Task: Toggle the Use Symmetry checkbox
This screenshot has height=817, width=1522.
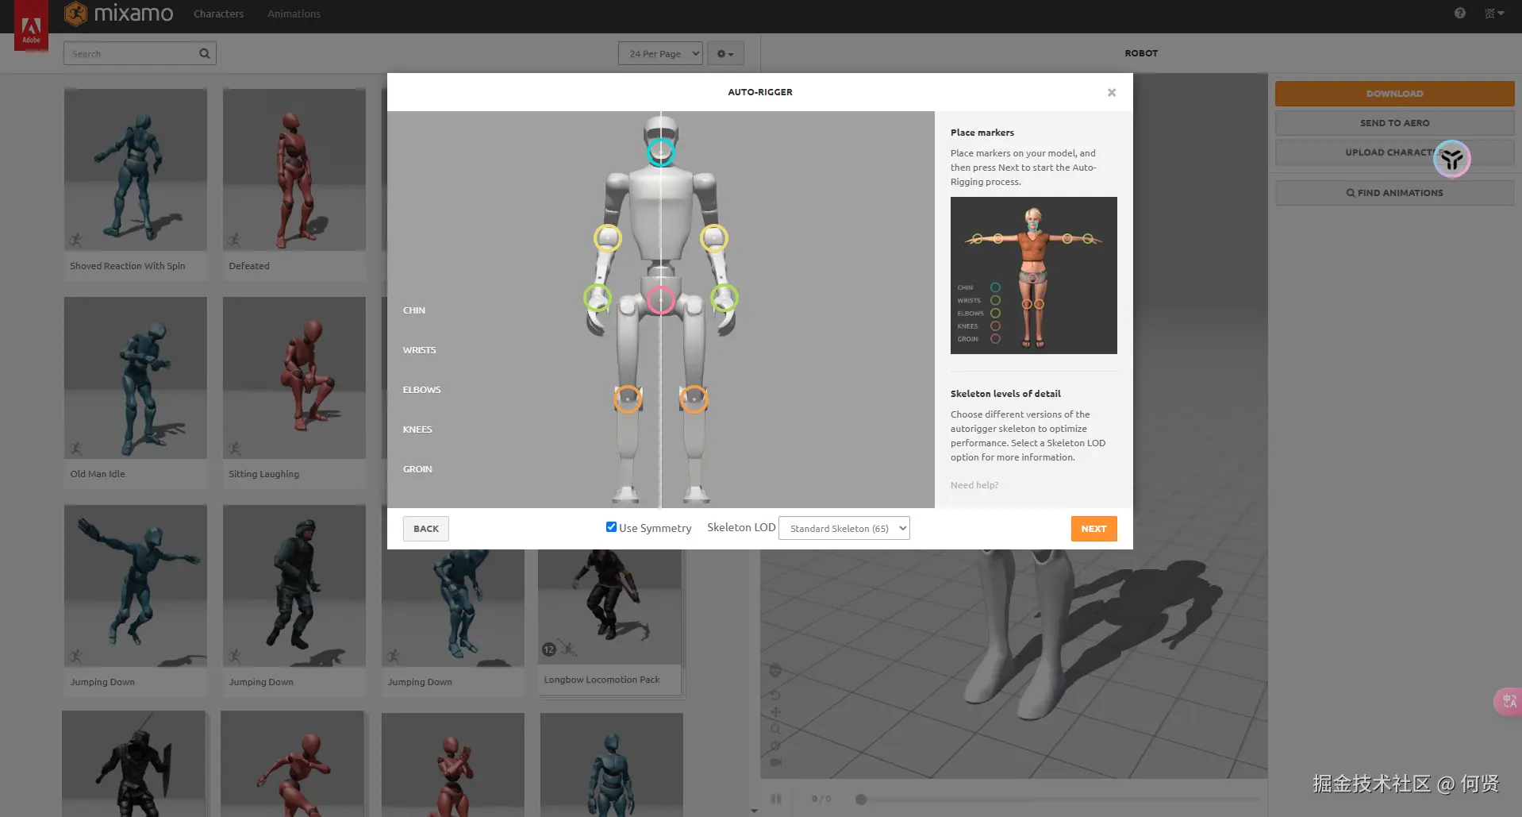Action: tap(611, 527)
